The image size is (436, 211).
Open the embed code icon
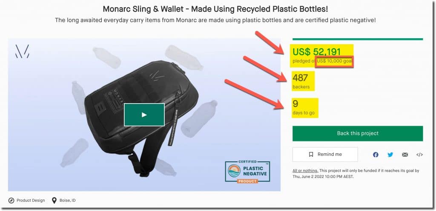[x=419, y=155]
